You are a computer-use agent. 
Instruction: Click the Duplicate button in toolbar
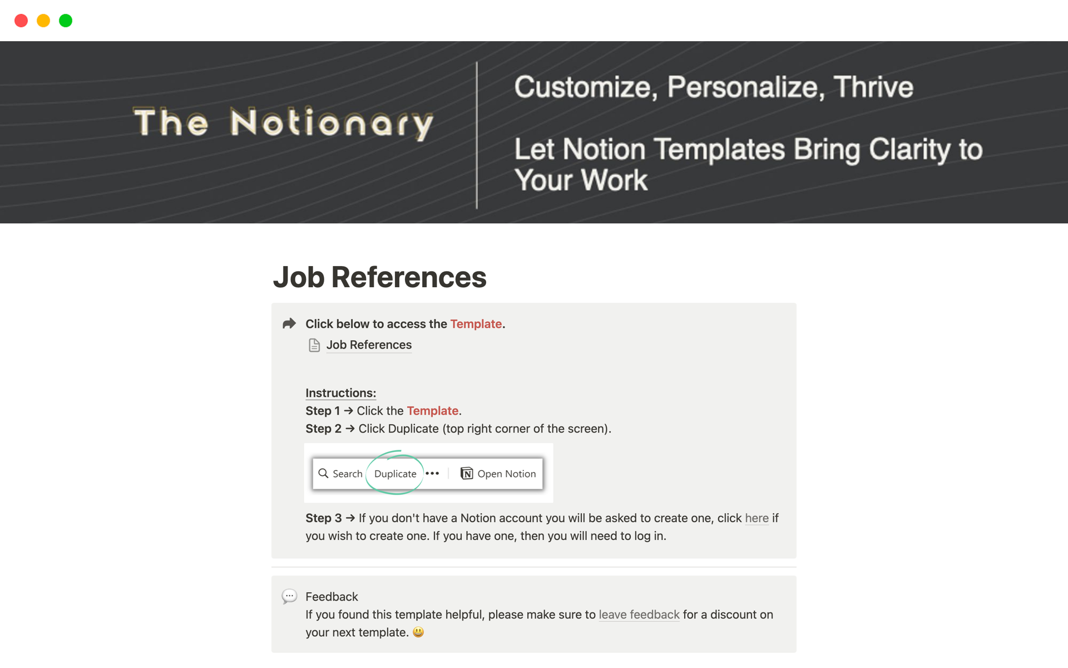394,473
